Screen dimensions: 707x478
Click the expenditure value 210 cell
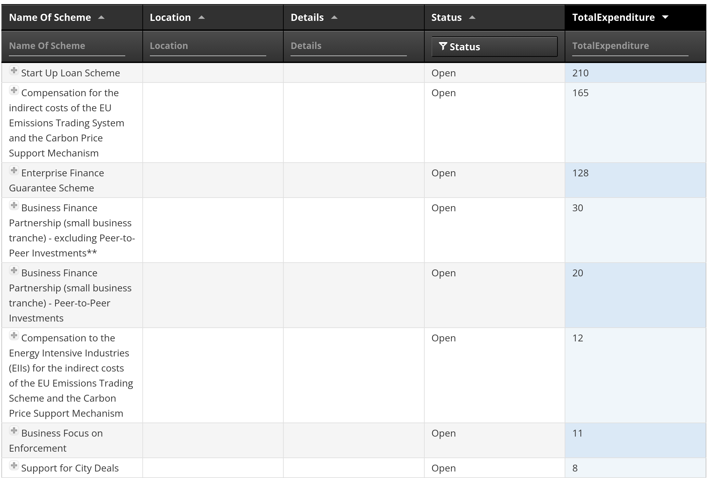click(x=580, y=73)
